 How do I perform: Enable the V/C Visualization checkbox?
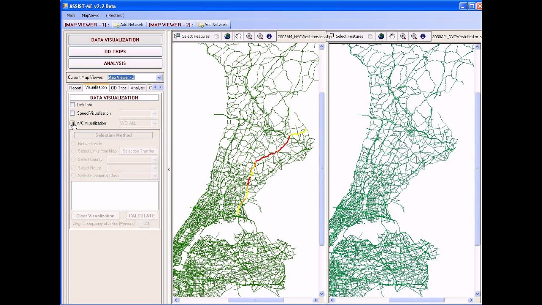(72, 123)
